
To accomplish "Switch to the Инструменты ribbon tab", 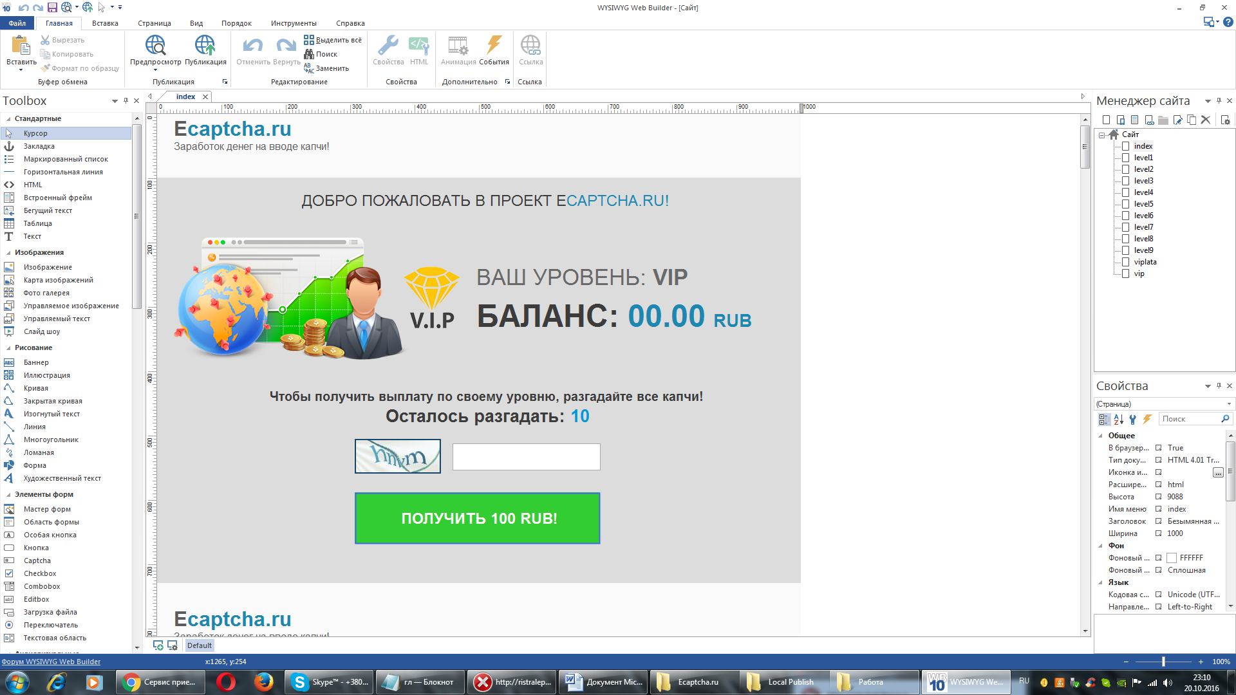I will pos(294,23).
